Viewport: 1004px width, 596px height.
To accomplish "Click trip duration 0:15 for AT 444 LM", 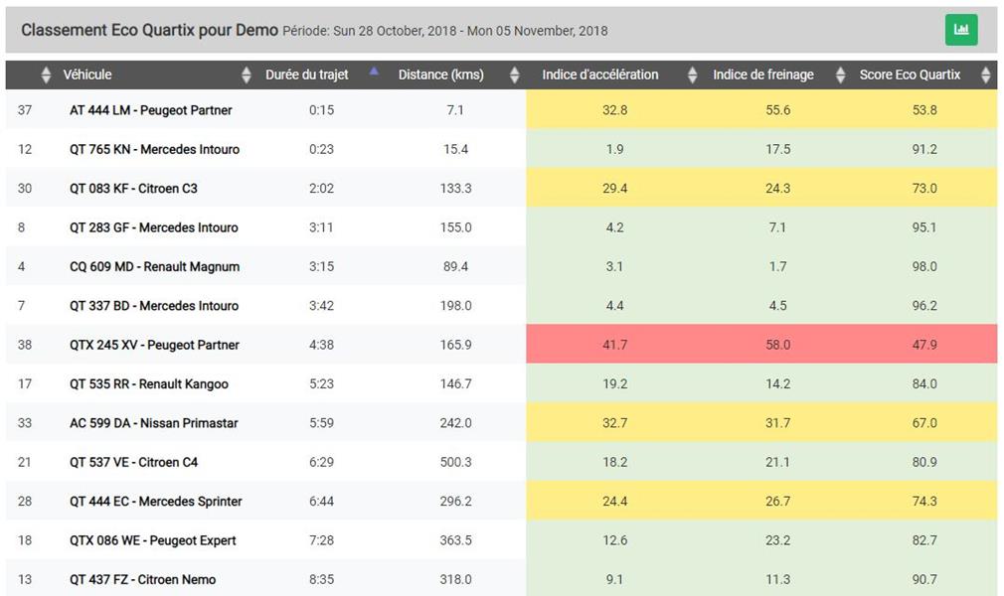I will coord(321,110).
